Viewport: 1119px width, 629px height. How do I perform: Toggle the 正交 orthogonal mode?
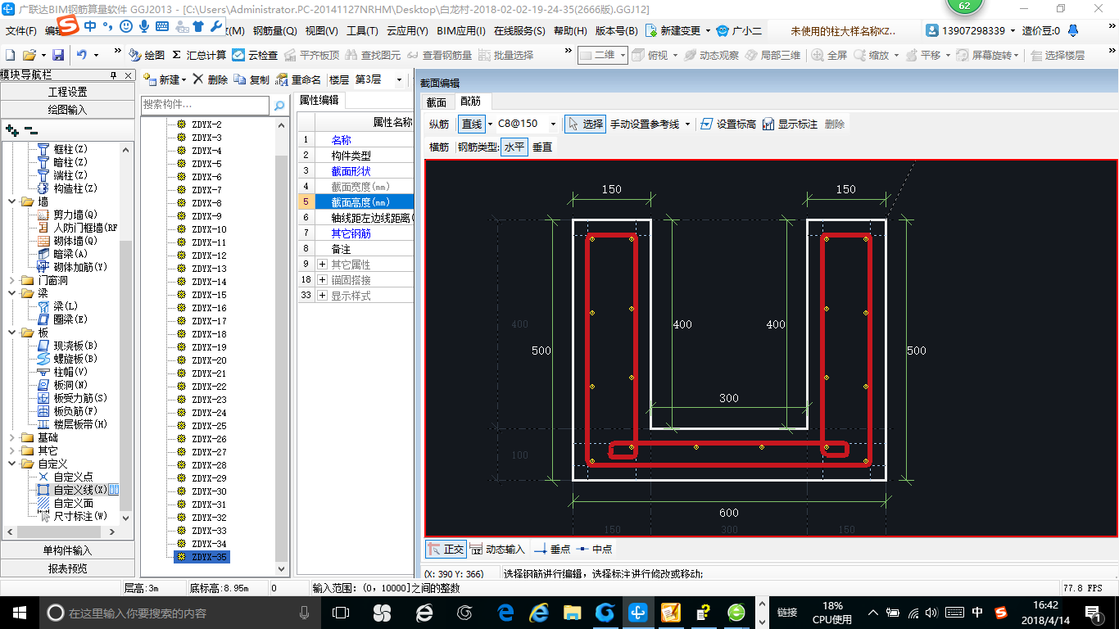click(x=445, y=549)
